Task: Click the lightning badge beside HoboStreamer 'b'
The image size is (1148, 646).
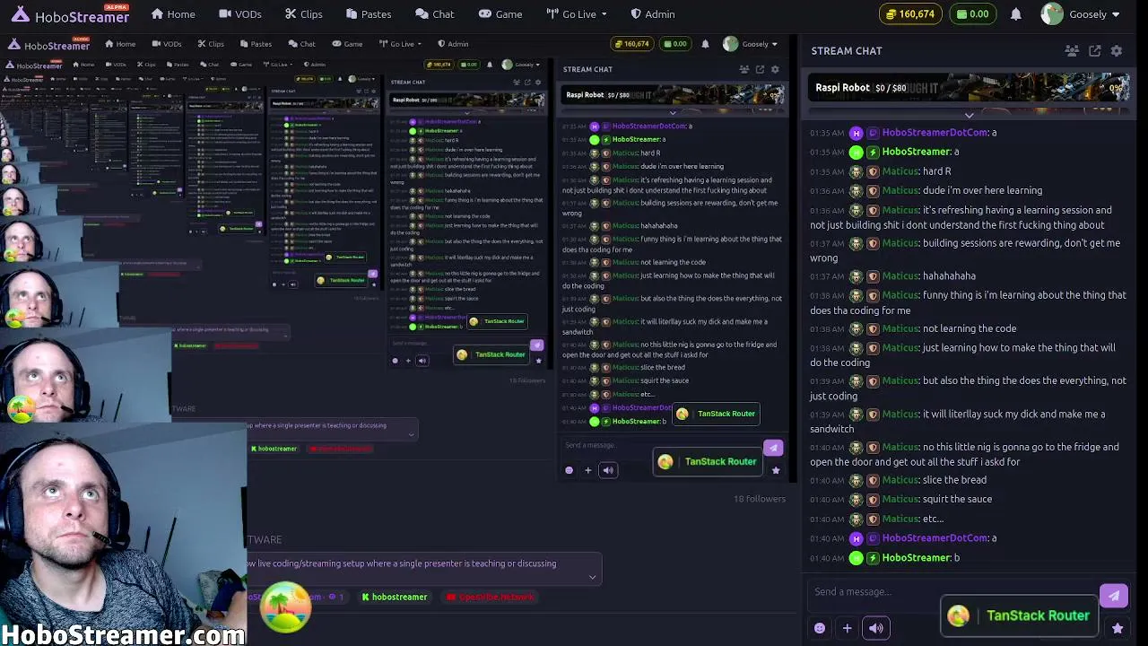Action: (x=873, y=558)
